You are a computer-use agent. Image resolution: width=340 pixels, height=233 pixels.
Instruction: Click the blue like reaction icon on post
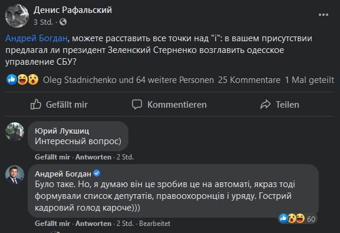(x=12, y=79)
